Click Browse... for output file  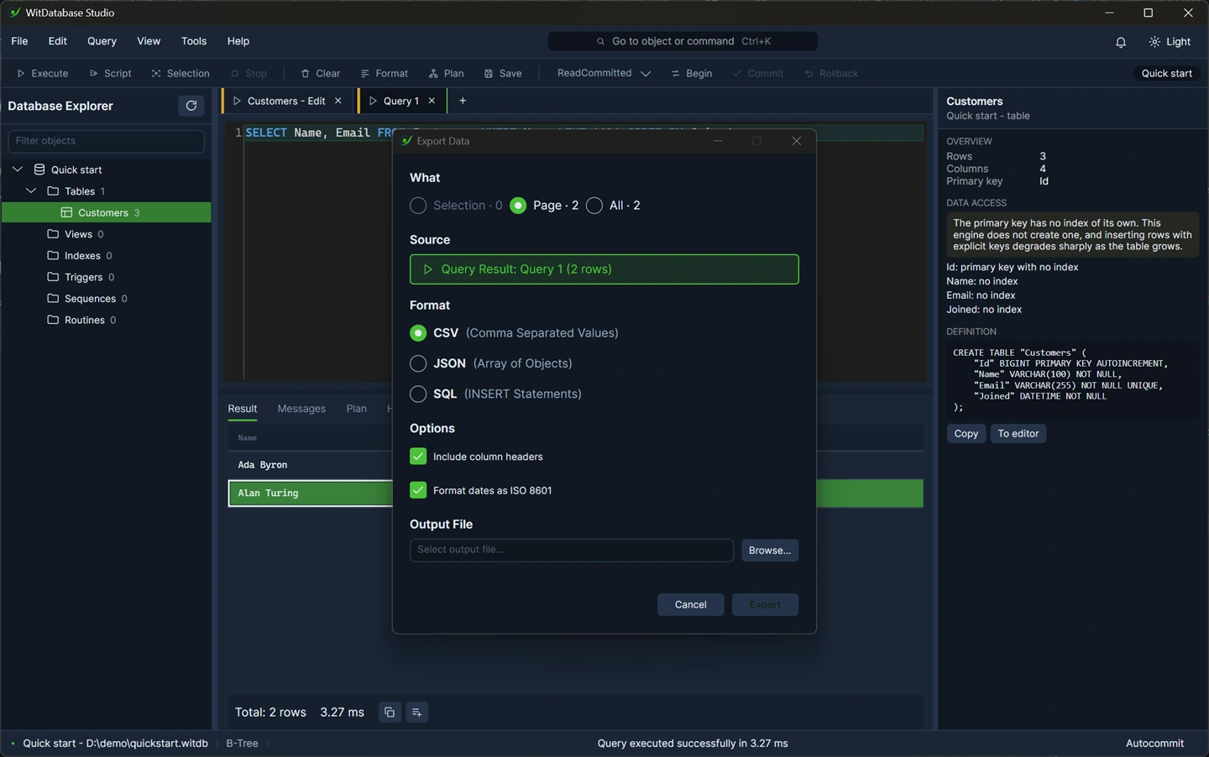(x=770, y=551)
